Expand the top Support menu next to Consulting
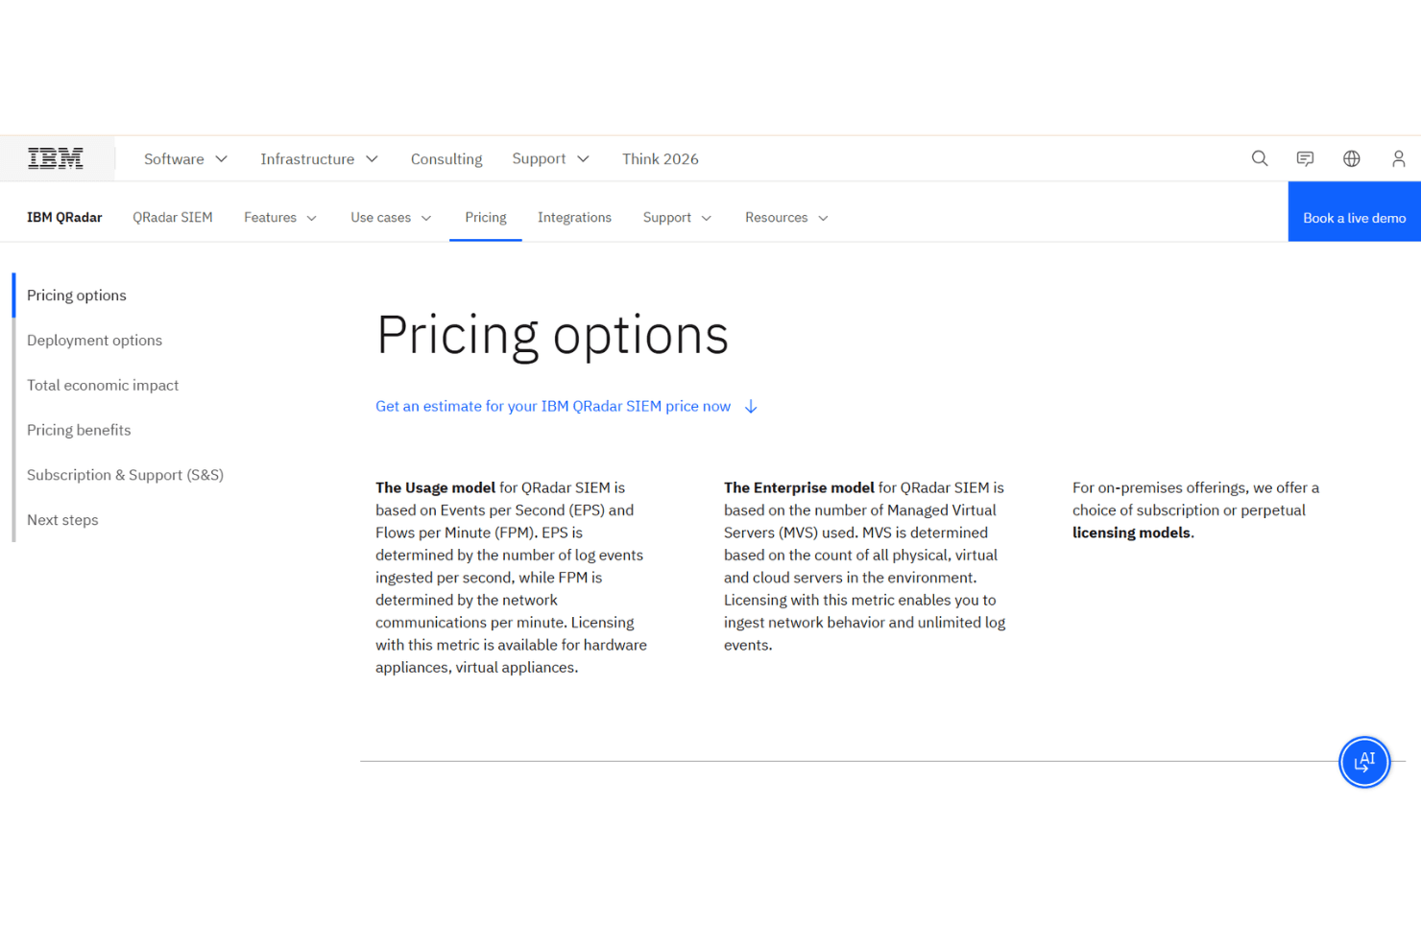1421x947 pixels. 550,158
